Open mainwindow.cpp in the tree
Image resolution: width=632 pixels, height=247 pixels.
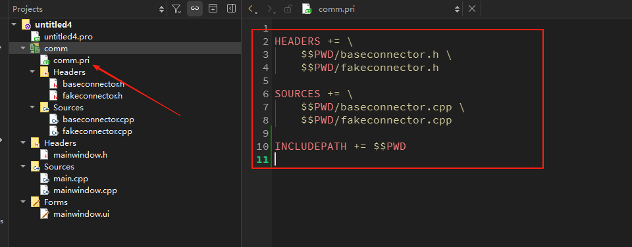pos(85,191)
